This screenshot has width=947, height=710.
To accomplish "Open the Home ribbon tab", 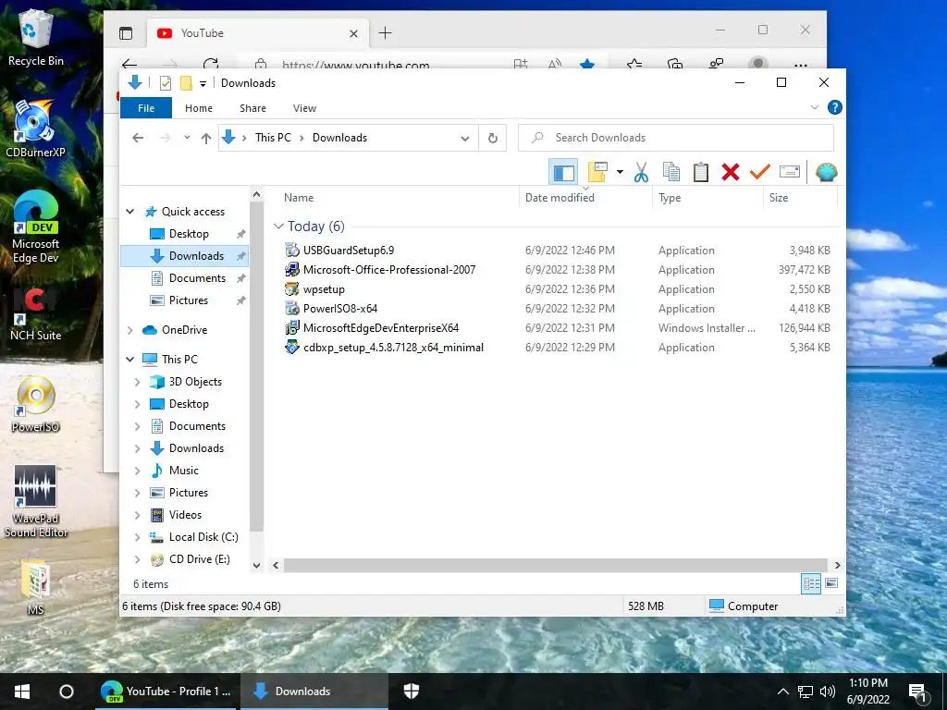I will (199, 108).
